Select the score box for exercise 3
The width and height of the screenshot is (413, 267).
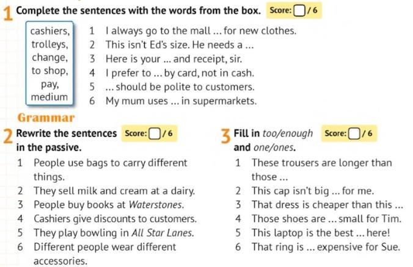[x=354, y=133]
